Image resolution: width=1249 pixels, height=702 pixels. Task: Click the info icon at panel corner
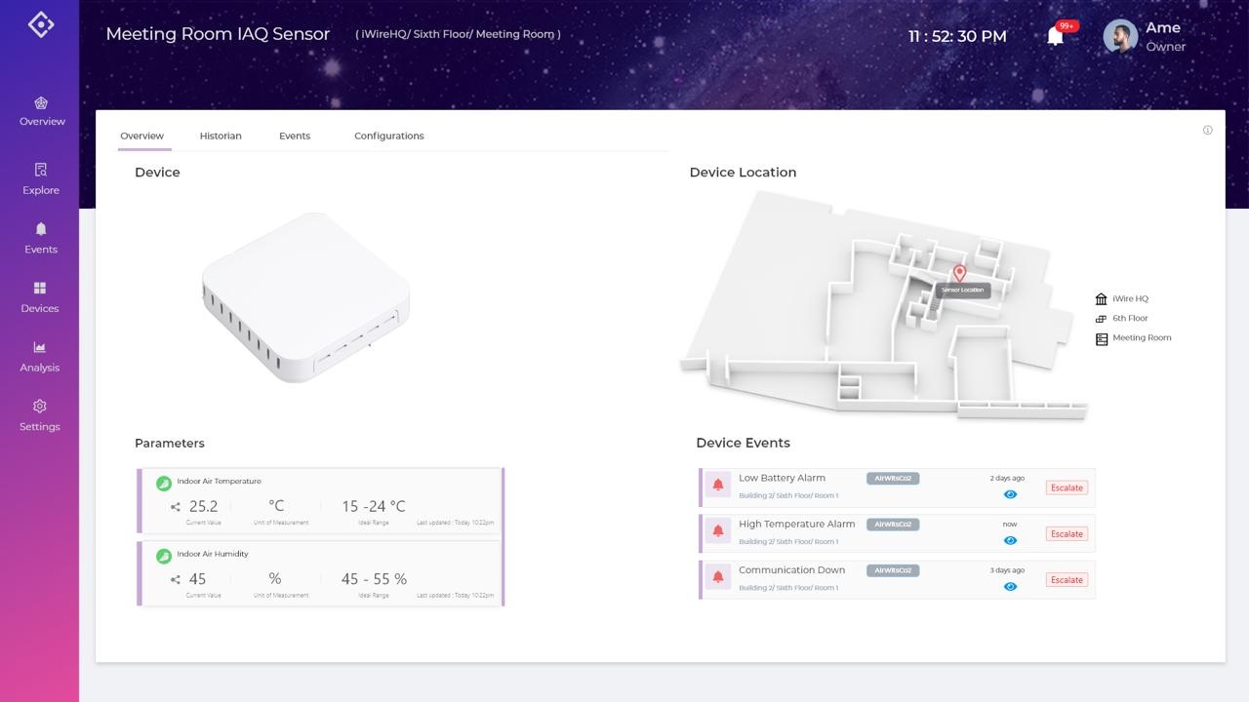pos(1207,130)
